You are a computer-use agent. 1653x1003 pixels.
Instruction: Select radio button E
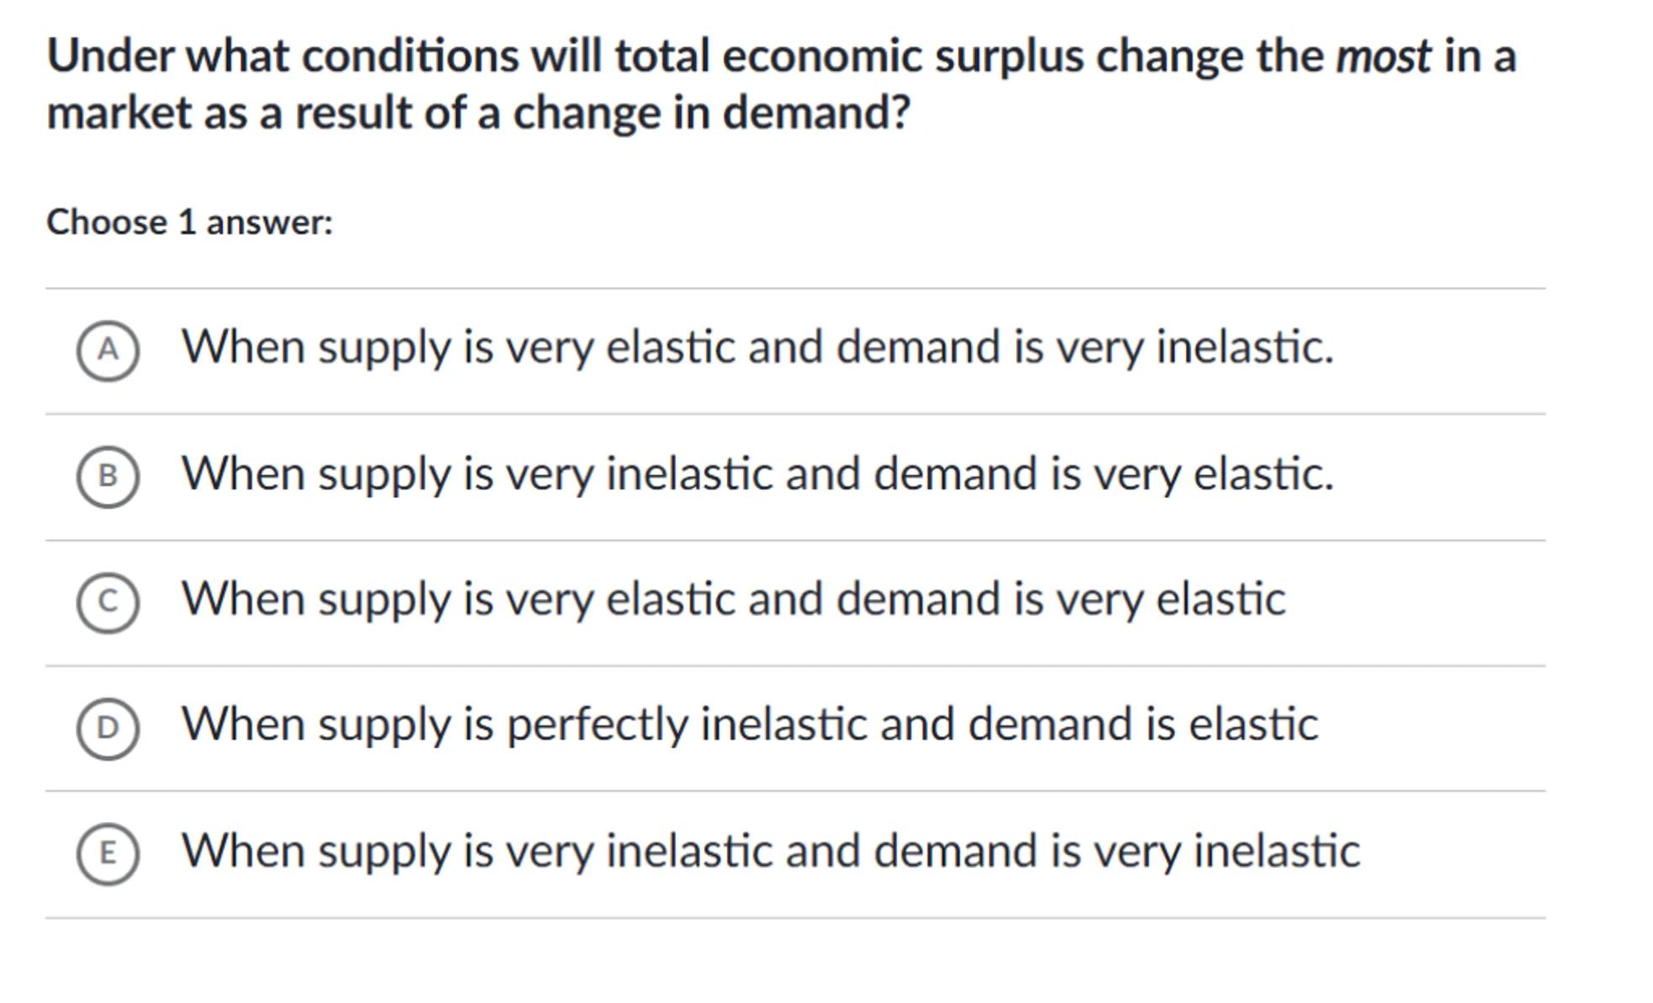(x=108, y=853)
